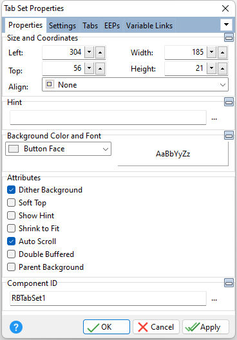The height and width of the screenshot is (340, 237).
Task: Decrease the Height value
Action: click(212, 68)
